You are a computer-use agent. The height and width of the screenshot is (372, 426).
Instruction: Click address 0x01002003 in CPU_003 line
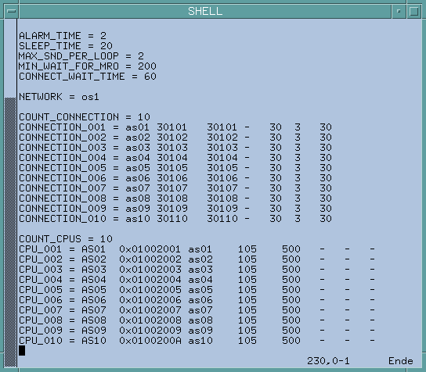(x=150, y=270)
